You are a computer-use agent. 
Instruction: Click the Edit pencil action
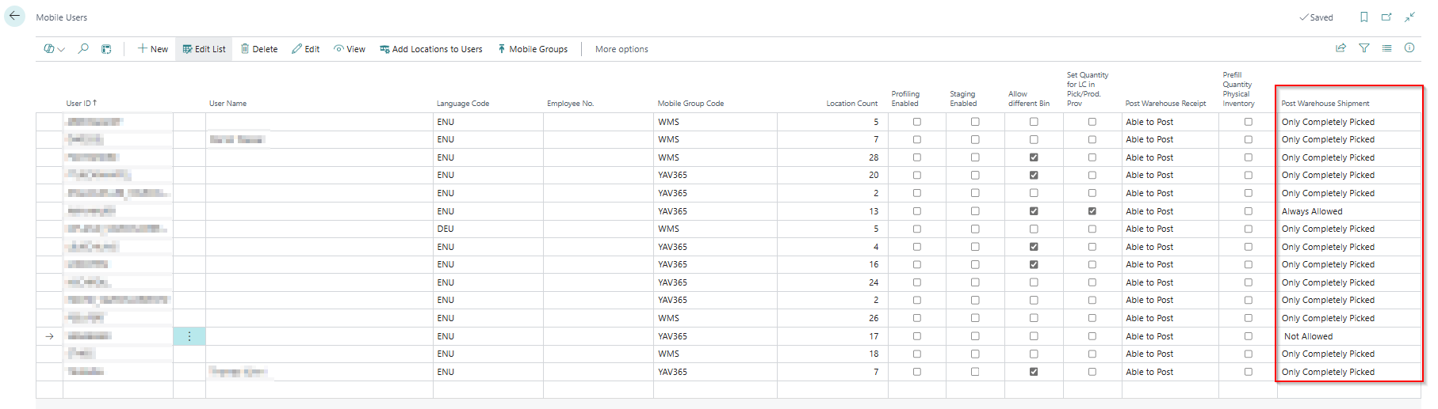[305, 49]
